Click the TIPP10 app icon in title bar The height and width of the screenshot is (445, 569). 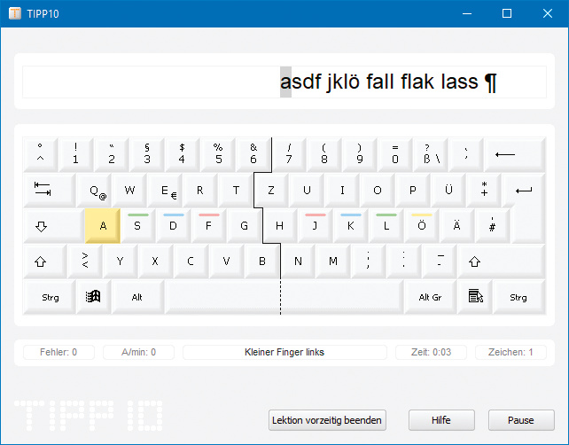click(15, 13)
